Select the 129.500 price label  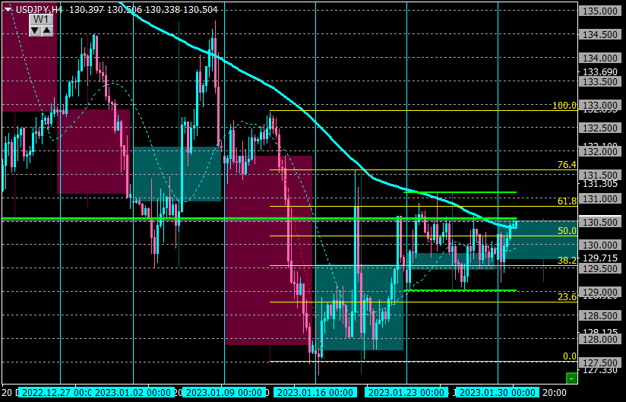pyautogui.click(x=600, y=269)
